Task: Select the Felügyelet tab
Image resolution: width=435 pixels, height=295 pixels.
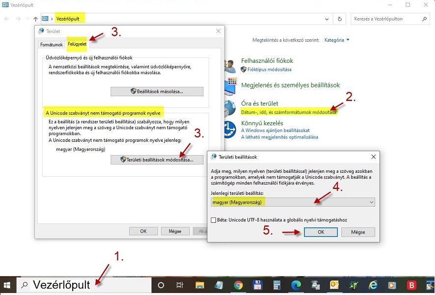Action: point(77,44)
